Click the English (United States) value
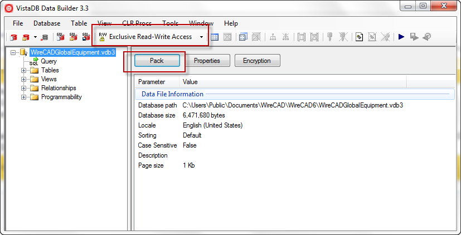Viewport: 461px width, 235px height. [x=212, y=125]
